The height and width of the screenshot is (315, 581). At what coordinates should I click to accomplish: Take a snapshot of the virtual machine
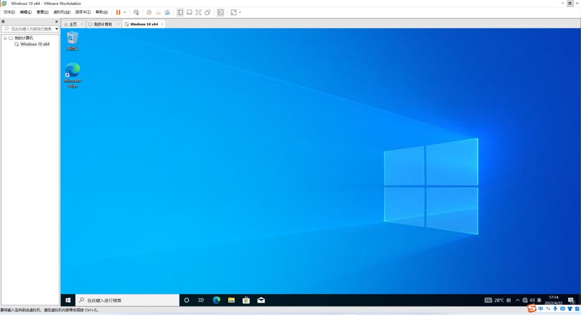[x=149, y=12]
